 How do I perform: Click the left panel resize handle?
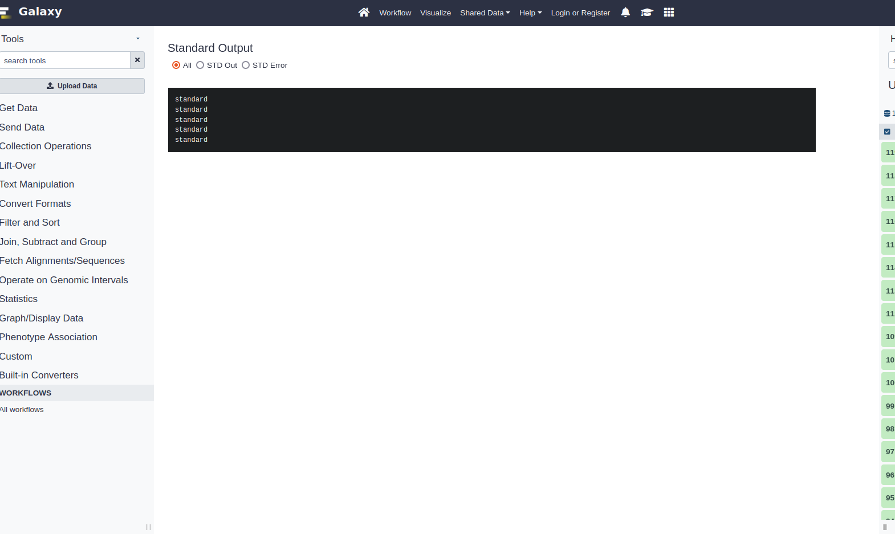(x=148, y=527)
